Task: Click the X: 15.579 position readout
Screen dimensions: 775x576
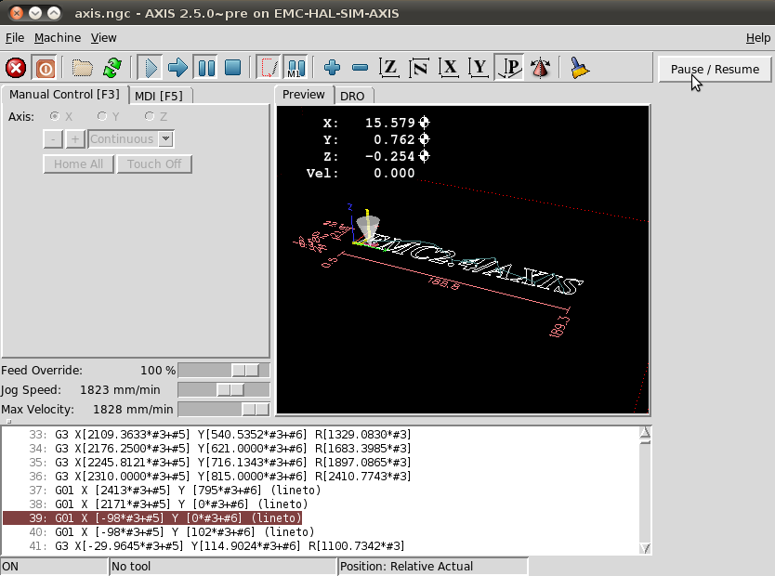Action: pyautogui.click(x=376, y=123)
